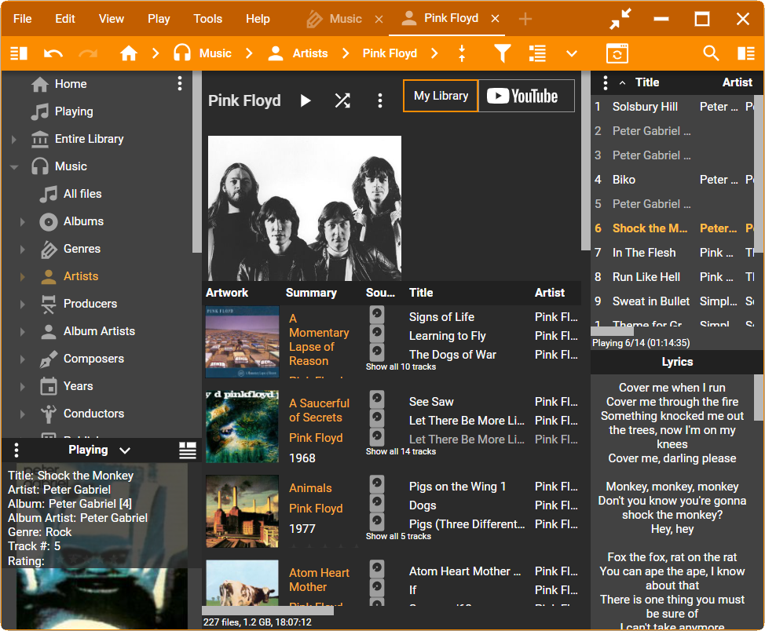This screenshot has height=631, width=765.
Task: Collapse the Music tree node
Action: point(14,166)
